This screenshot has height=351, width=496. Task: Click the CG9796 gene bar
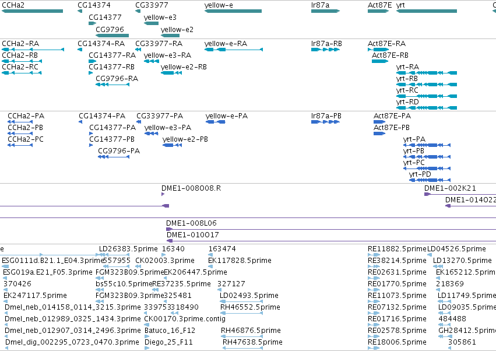point(112,36)
